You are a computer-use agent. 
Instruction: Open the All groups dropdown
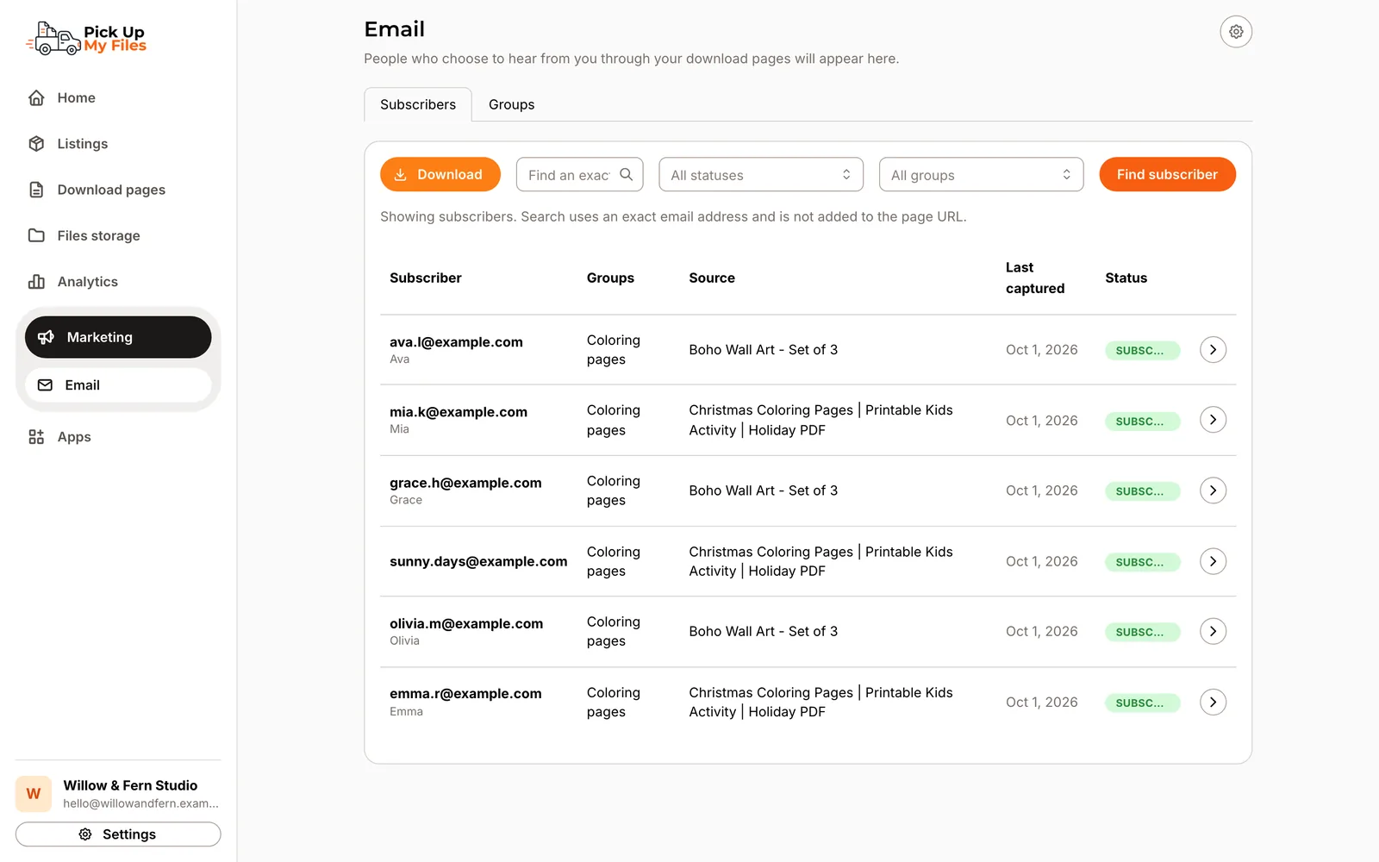click(x=981, y=174)
